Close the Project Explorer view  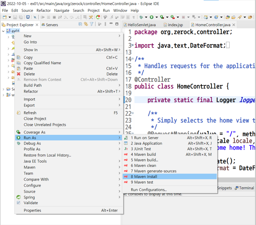click(37, 25)
